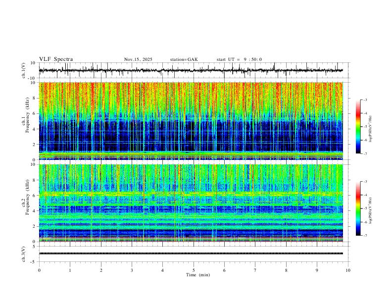Click the ch.2 colorbar log(PSD) label
This screenshot has width=392, height=303.
[371, 210]
